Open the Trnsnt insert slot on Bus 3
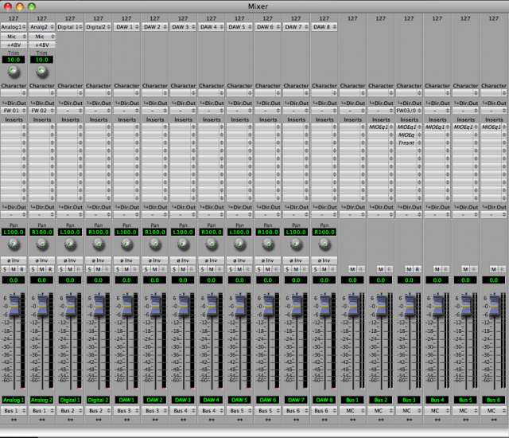509x438 pixels. click(x=409, y=143)
